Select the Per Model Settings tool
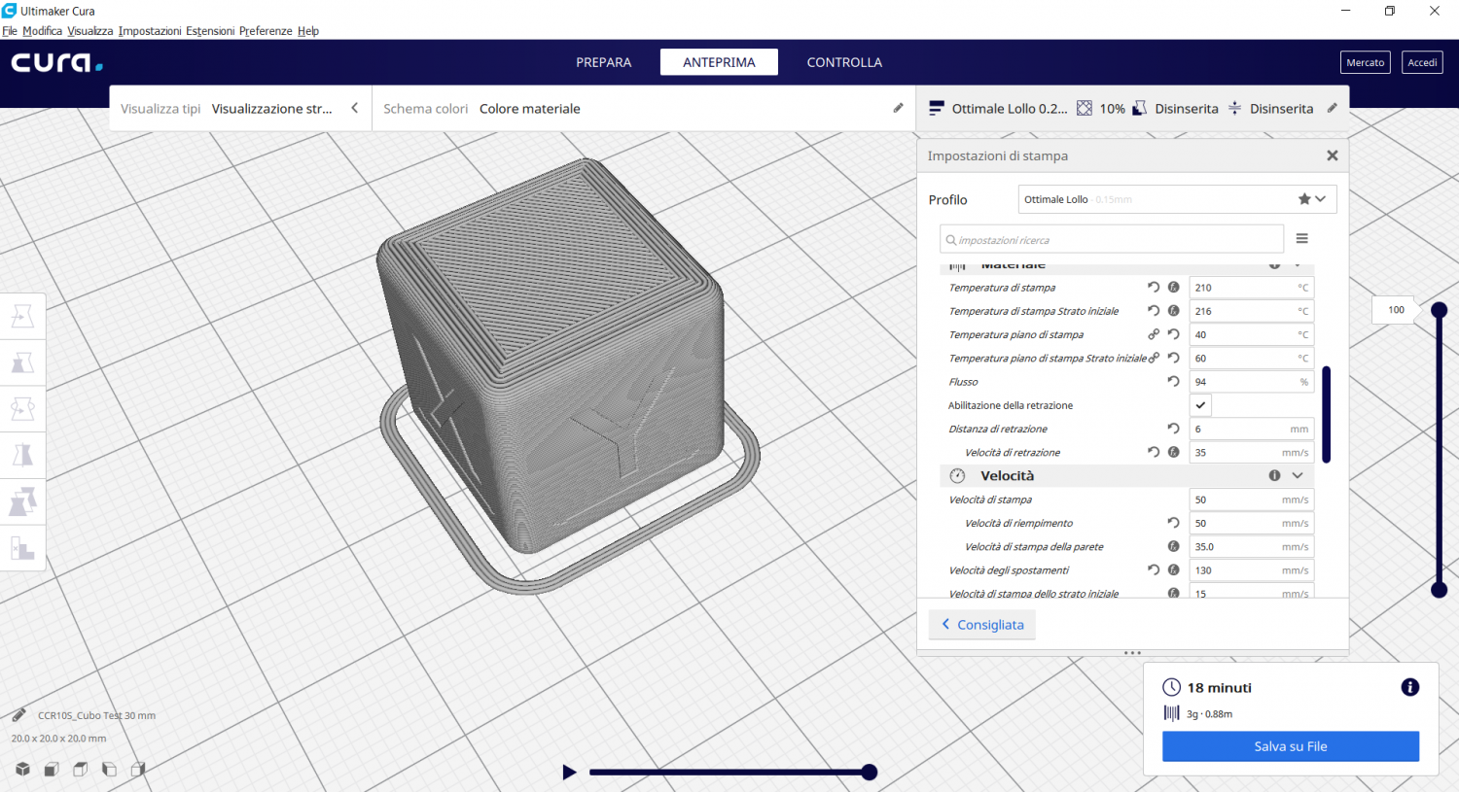The width and height of the screenshot is (1459, 792). coord(22,501)
